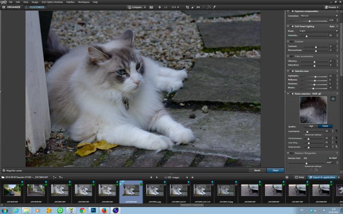Open Internet Explorer from taskbar

(16, 210)
